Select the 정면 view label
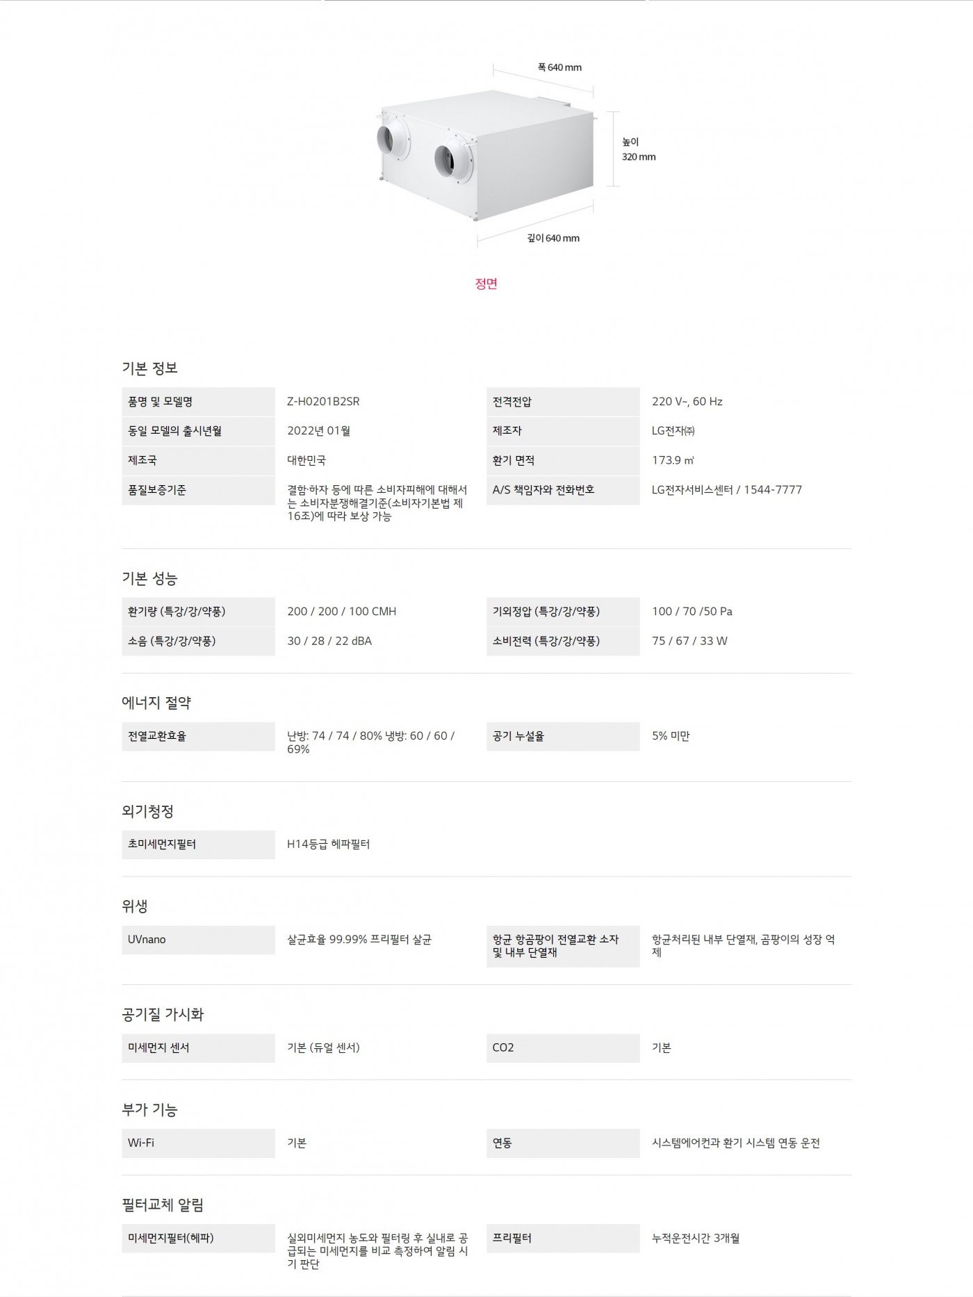Image resolution: width=973 pixels, height=1297 pixels. coord(486,284)
